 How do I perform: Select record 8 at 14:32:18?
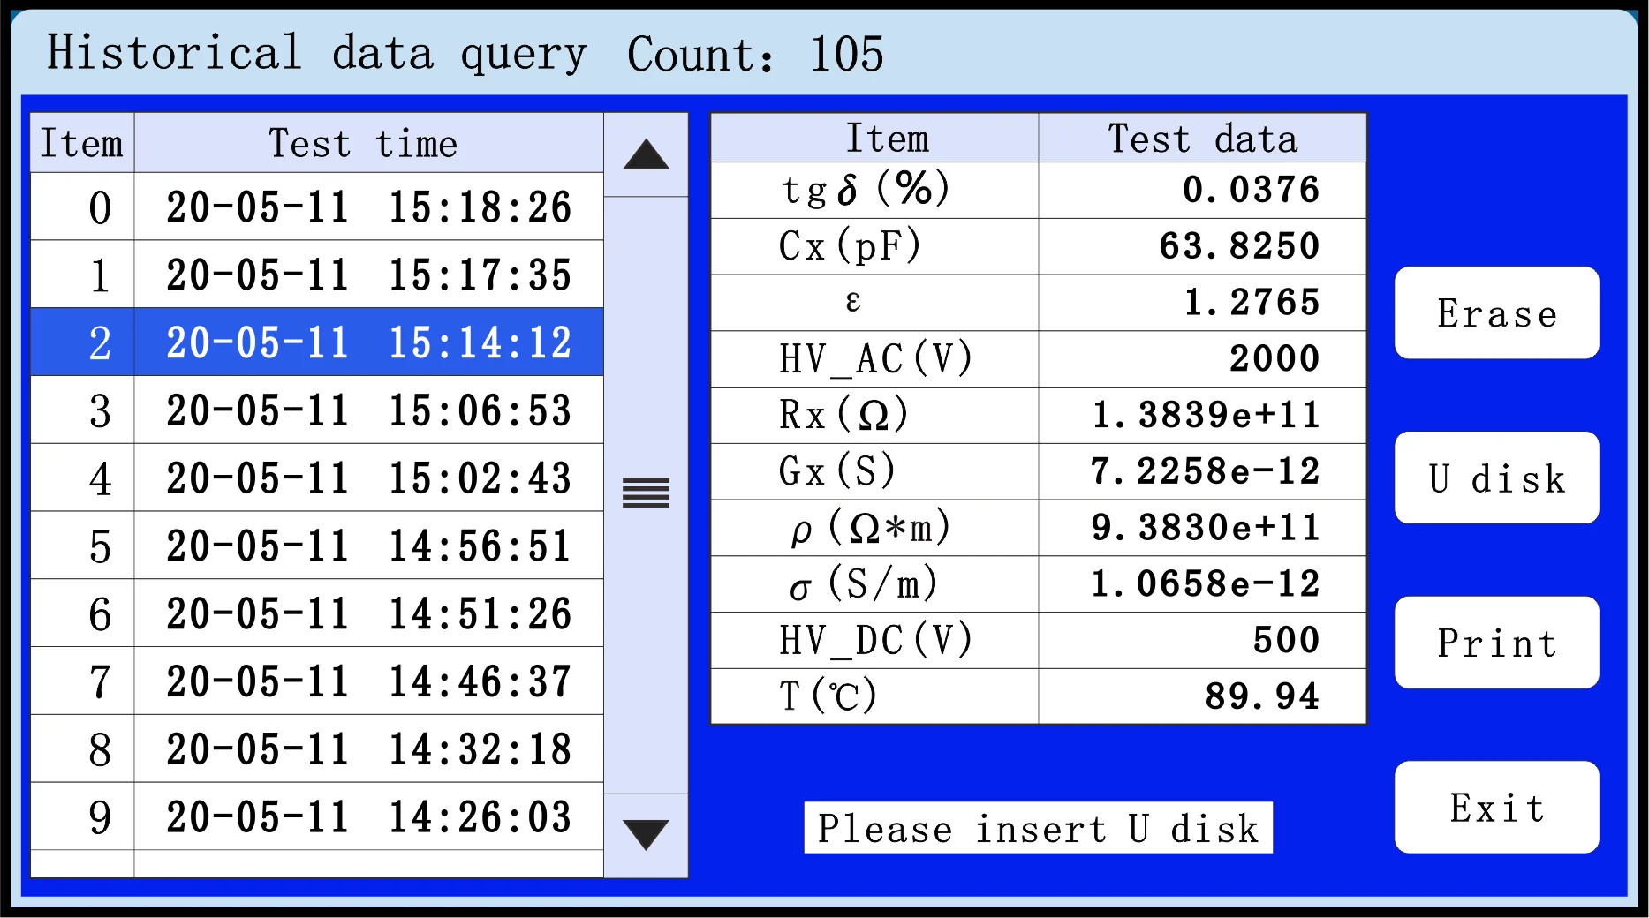tap(317, 749)
